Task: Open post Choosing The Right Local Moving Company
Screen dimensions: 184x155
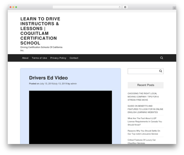Action: [x=143, y=97]
